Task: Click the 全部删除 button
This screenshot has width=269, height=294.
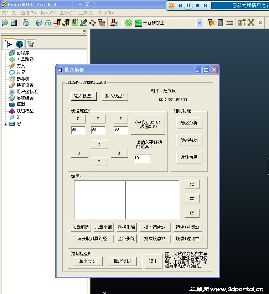Action: coord(126,239)
